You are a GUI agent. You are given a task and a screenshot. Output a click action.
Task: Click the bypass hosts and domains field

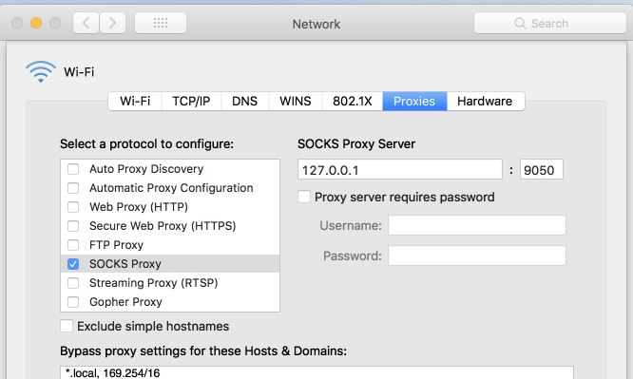coord(316,372)
